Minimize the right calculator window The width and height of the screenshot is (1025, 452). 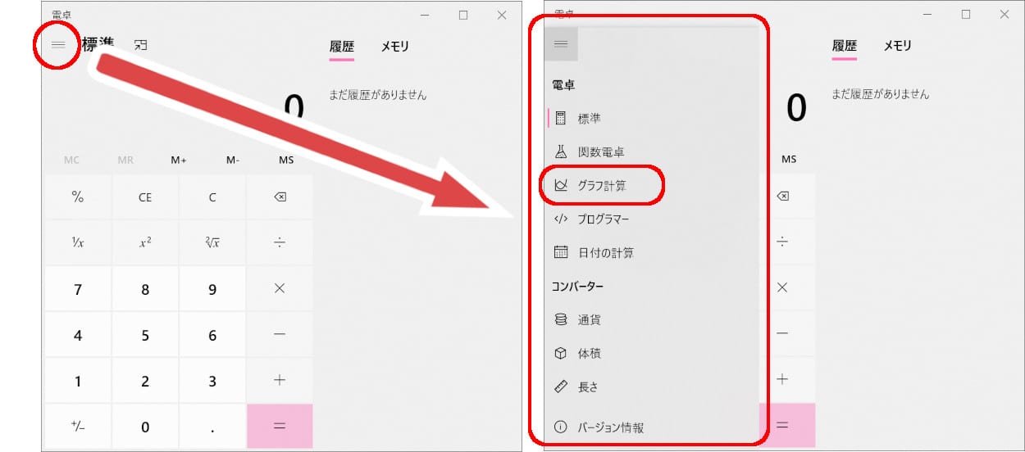928,15
